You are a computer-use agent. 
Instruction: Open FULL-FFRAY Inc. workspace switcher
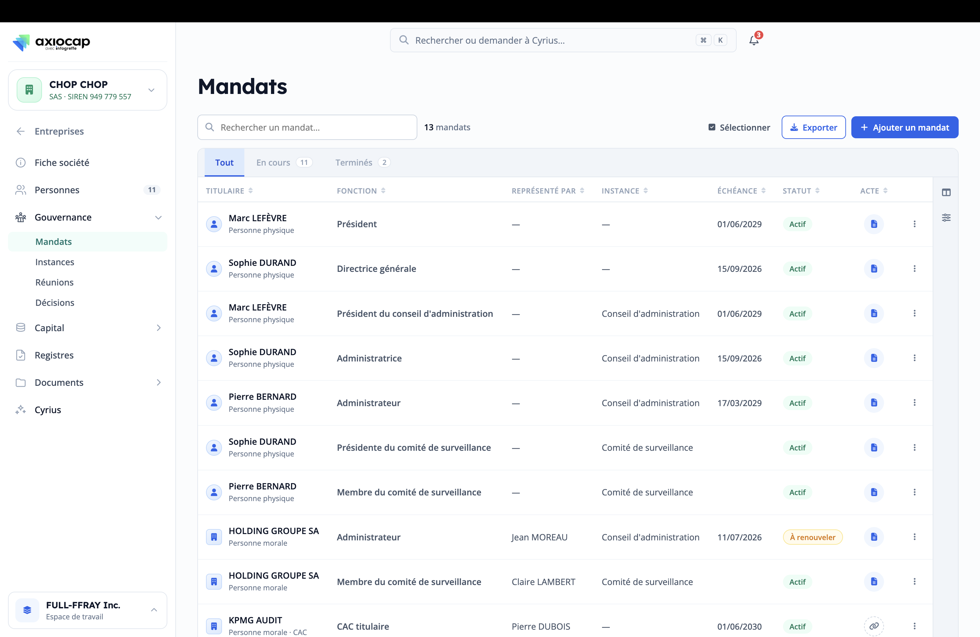click(88, 610)
